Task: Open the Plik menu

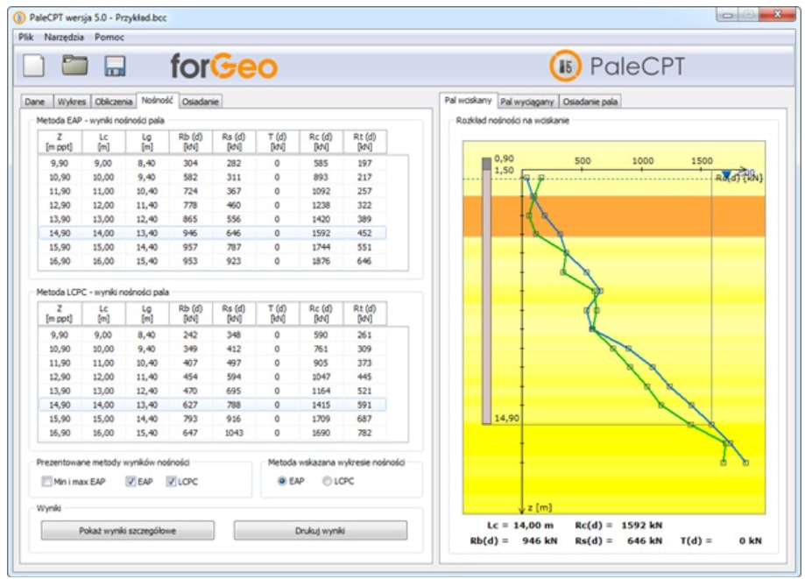Action: click(25, 38)
